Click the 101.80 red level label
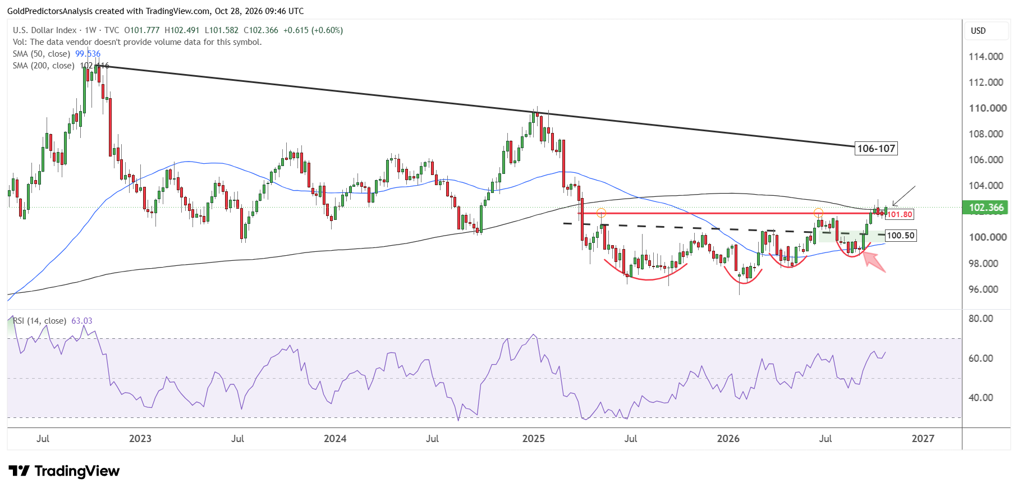1018x492 pixels. 900,214
